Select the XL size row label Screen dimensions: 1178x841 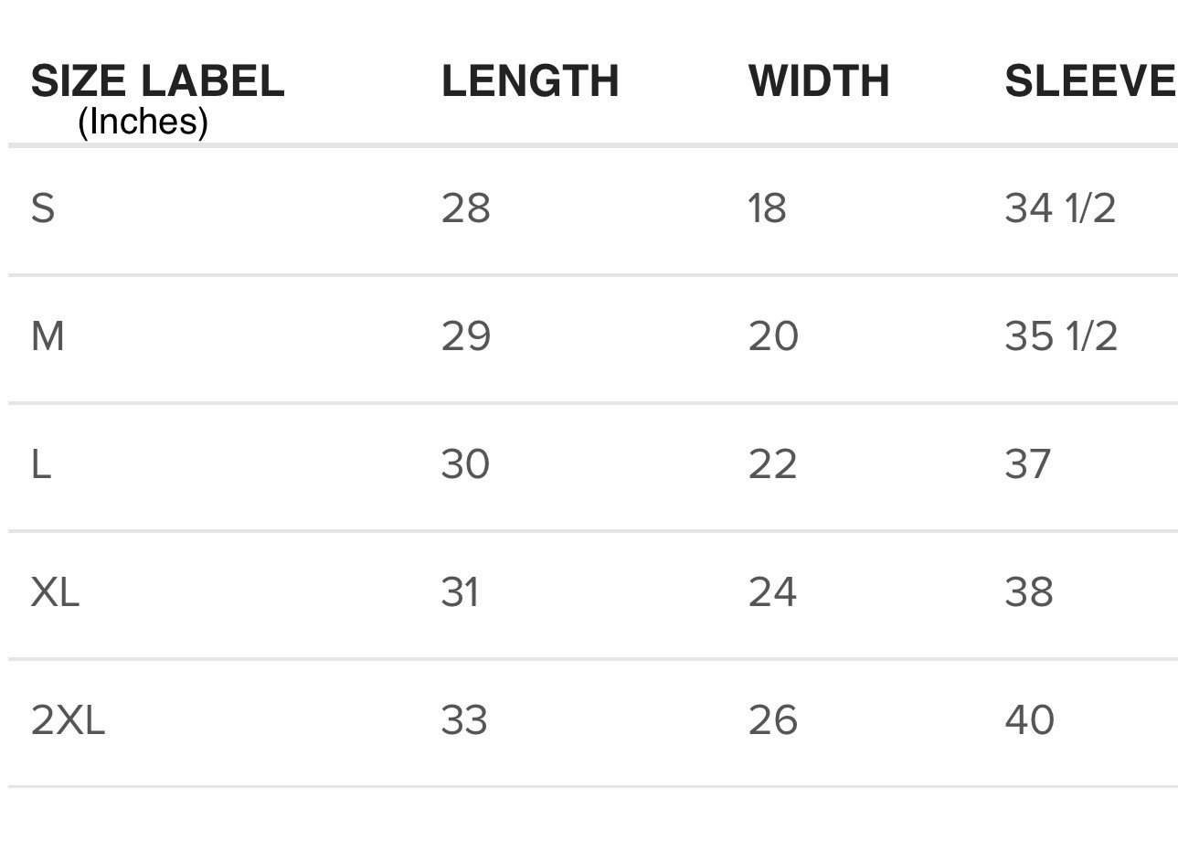(55, 592)
